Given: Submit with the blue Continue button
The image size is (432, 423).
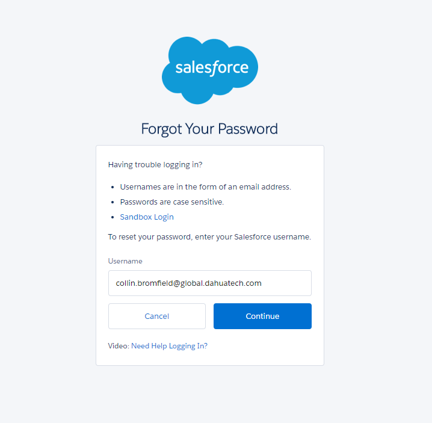Looking at the screenshot, I should (x=262, y=316).
